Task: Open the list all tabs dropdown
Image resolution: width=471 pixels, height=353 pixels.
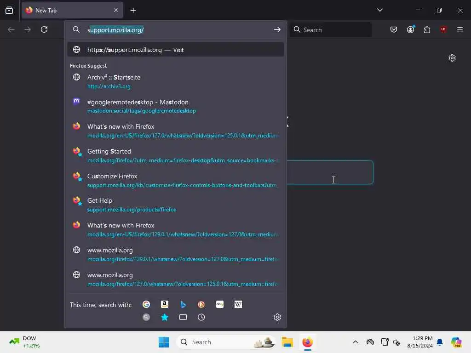Action: pyautogui.click(x=379, y=10)
